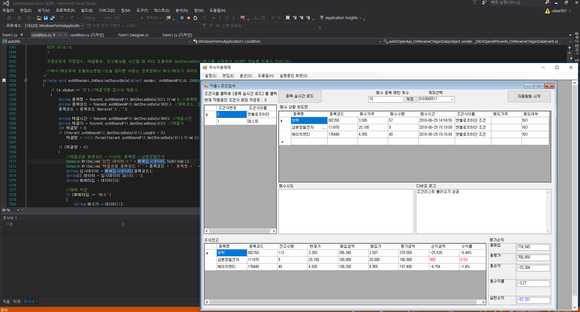This screenshot has height=312, width=580.
Task: Click the bookmark glyph beside line 1054
Action: click(x=4, y=80)
